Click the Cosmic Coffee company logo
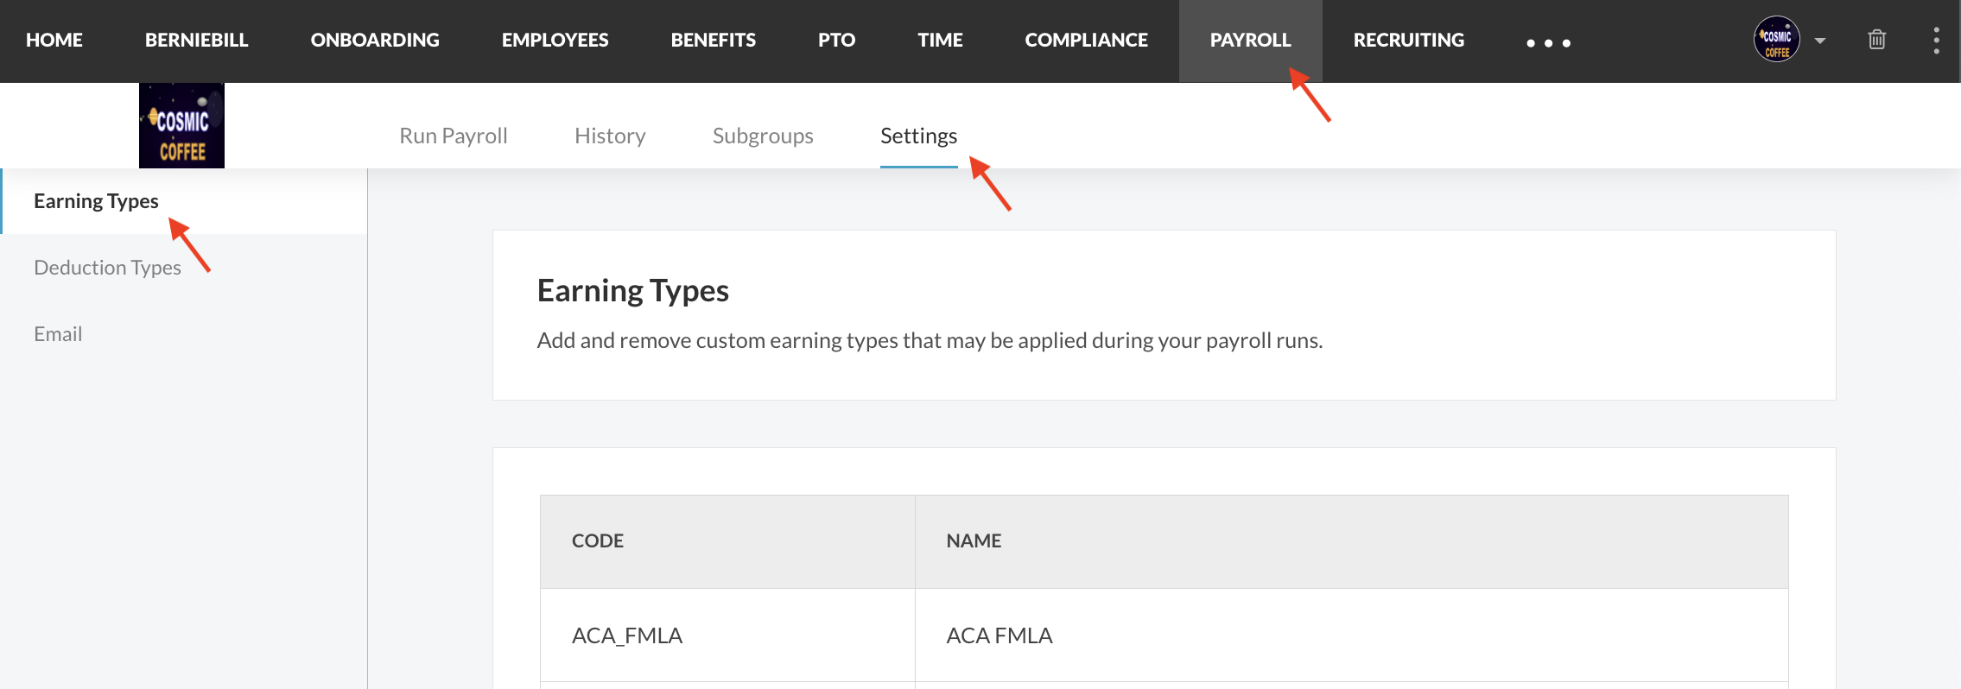1961x689 pixels. click(181, 126)
